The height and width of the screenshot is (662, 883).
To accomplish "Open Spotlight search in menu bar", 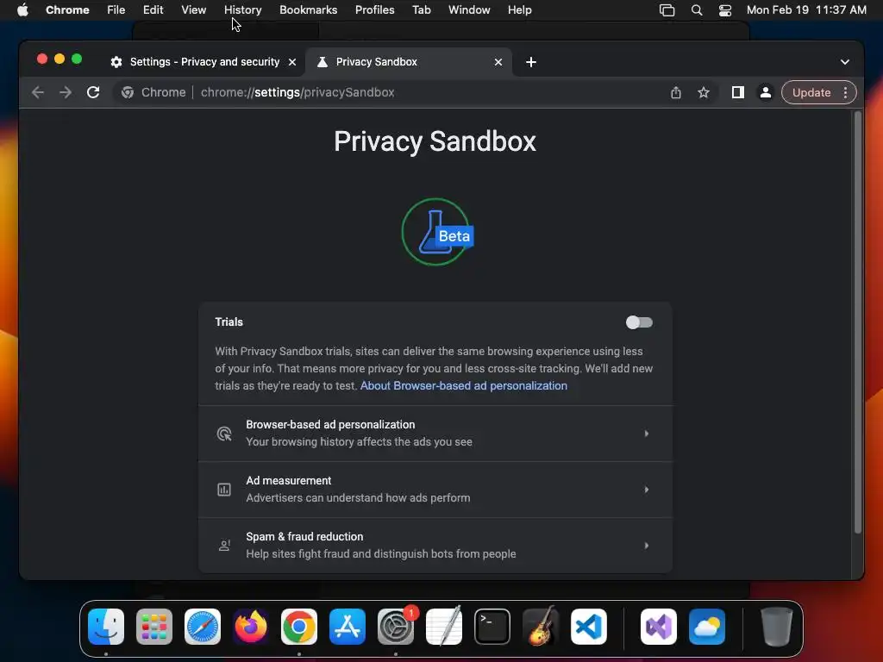I will (x=697, y=9).
